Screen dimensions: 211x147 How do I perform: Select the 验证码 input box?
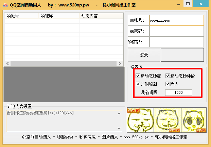(x=177, y=42)
